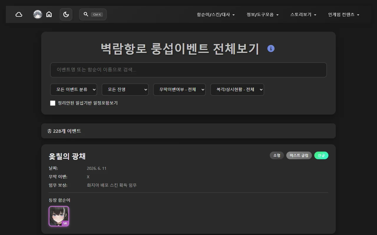Click the 임무 보상: label
The height and width of the screenshot is (235, 377).
point(58,185)
